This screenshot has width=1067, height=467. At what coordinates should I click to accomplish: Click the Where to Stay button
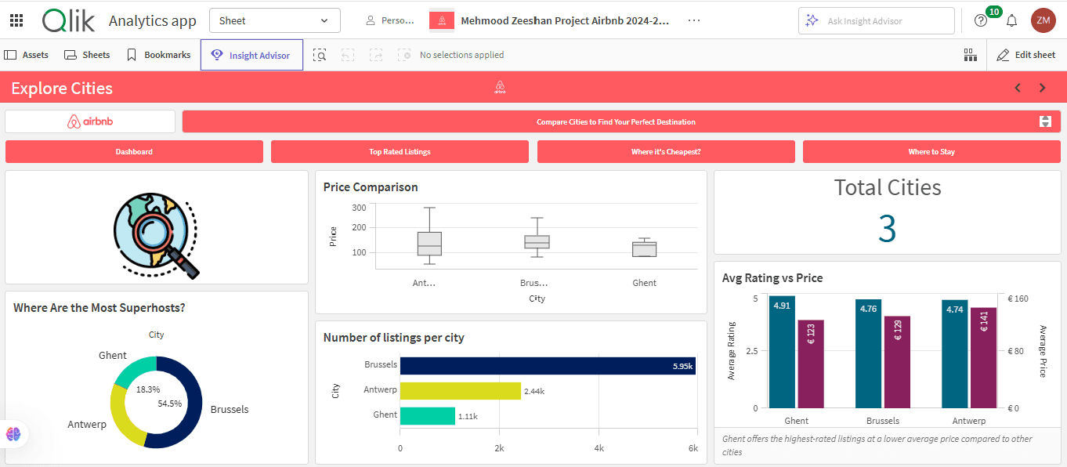pos(931,152)
